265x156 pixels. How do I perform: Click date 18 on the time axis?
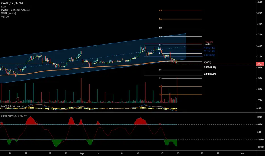coord(162,153)
